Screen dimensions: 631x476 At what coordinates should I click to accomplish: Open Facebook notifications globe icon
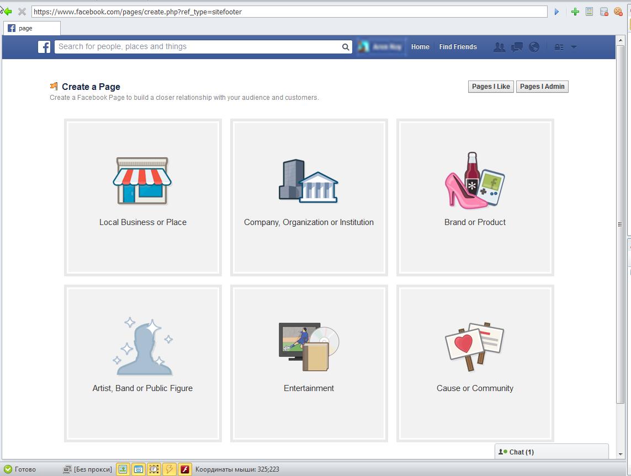(x=534, y=47)
